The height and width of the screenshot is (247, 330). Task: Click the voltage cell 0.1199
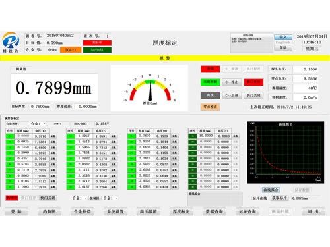click(162, 153)
